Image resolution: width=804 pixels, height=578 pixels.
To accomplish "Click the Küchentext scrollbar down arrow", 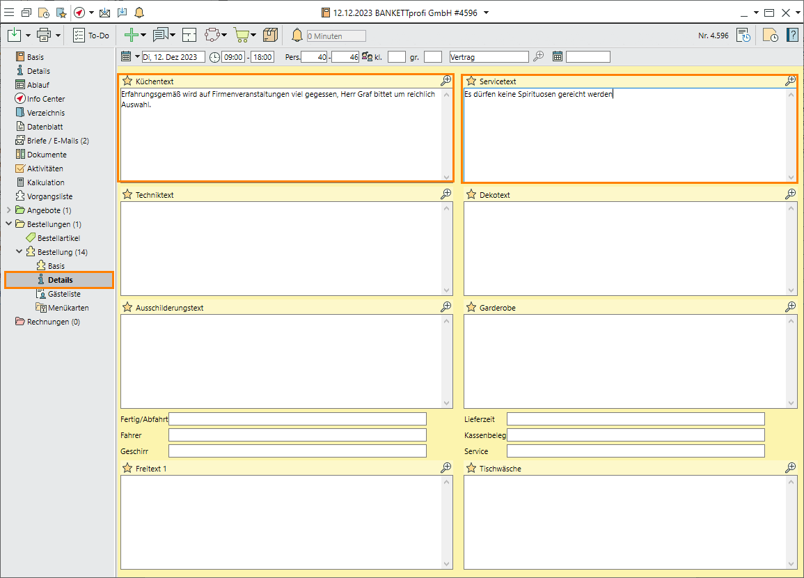I will [446, 178].
